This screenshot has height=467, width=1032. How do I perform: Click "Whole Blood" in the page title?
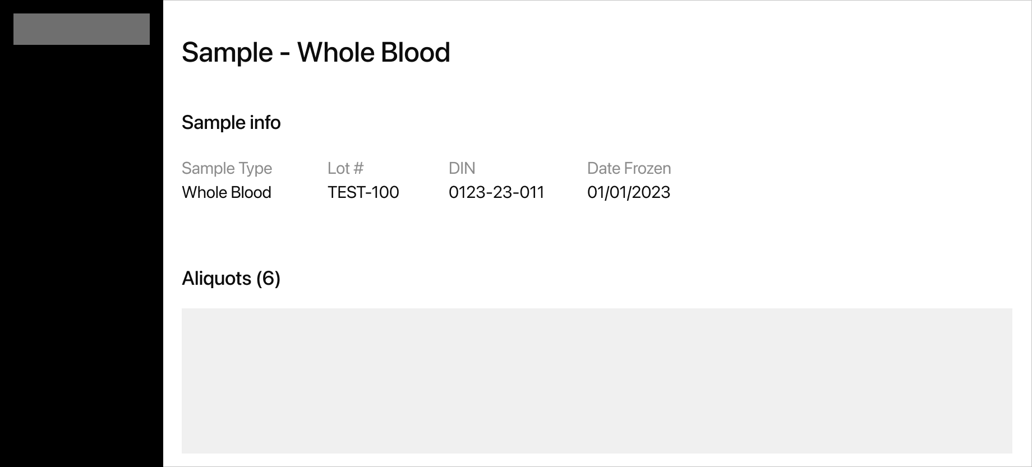point(374,53)
